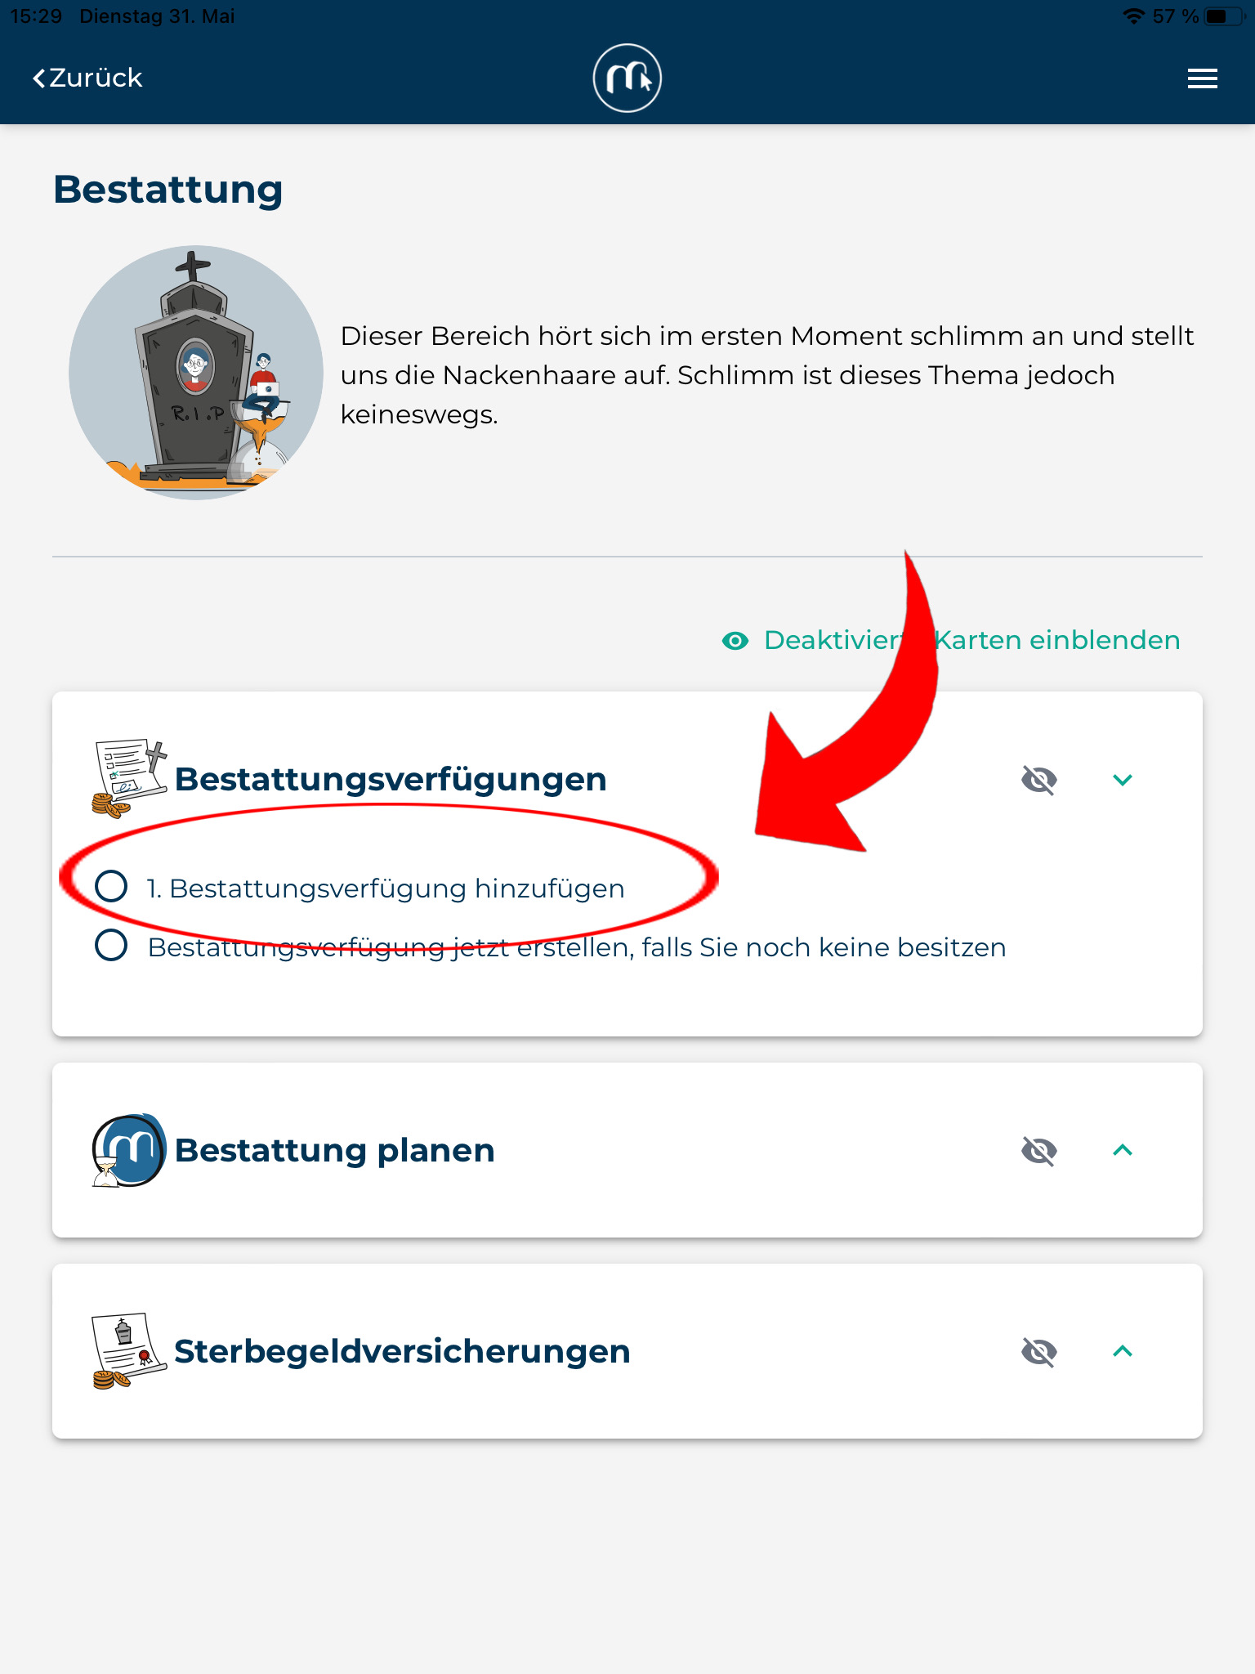Select radio for Bestattungsverfügung hinzufügen
The height and width of the screenshot is (1674, 1255).
(111, 886)
